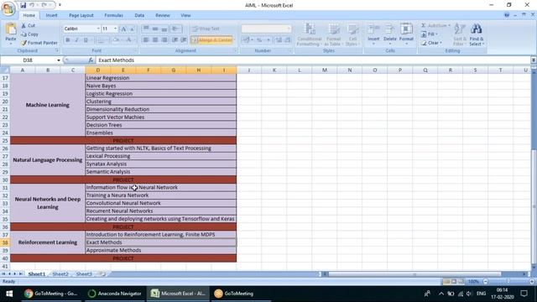Viewport: 537px width, 302px height.
Task: Click the horizontal scrollbar of the sheet
Action: tap(414, 274)
